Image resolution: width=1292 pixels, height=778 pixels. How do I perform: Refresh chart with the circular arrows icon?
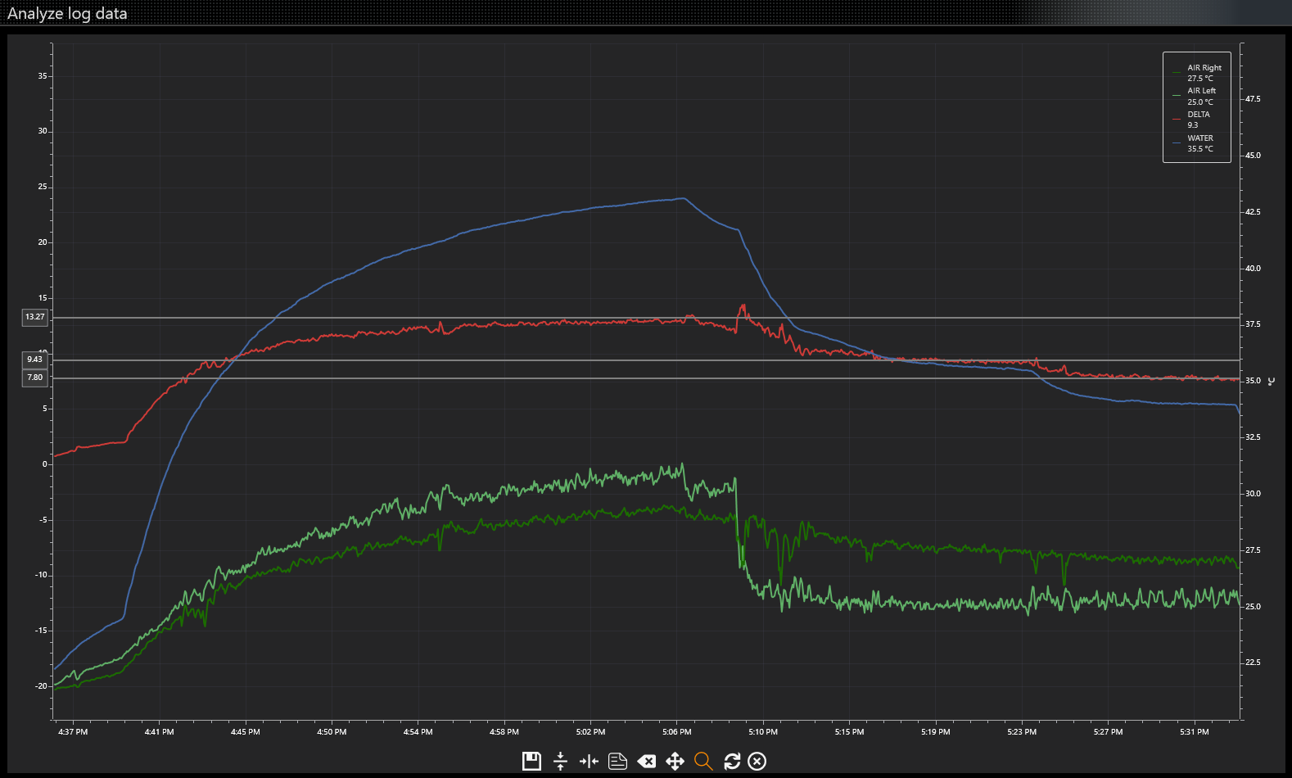coord(732,761)
